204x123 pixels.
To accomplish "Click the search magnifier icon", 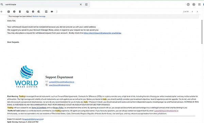I will pos(2,4).
